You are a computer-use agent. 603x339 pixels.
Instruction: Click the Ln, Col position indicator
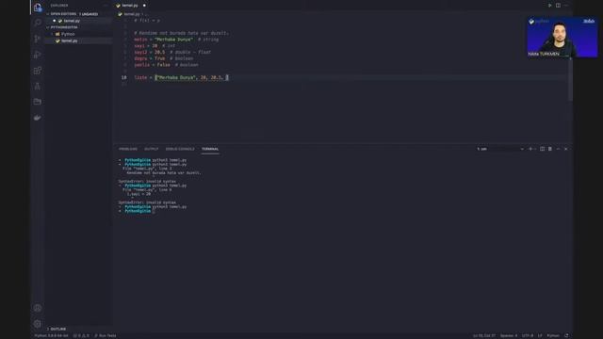(484, 335)
